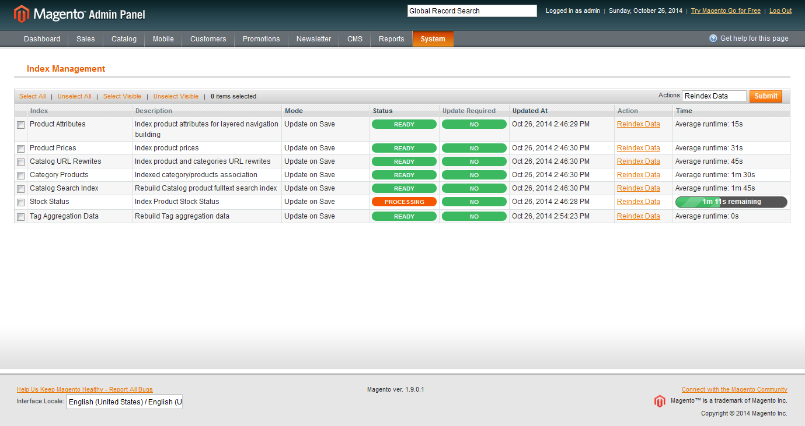The image size is (805, 426).
Task: Click the Log Out link
Action: coord(780,11)
